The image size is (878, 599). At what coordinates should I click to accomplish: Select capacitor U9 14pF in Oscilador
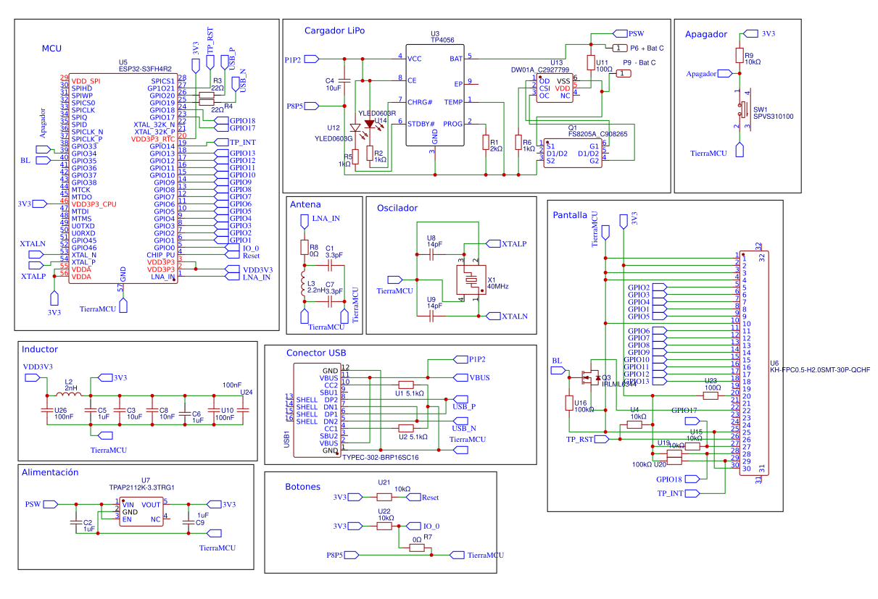(431, 317)
